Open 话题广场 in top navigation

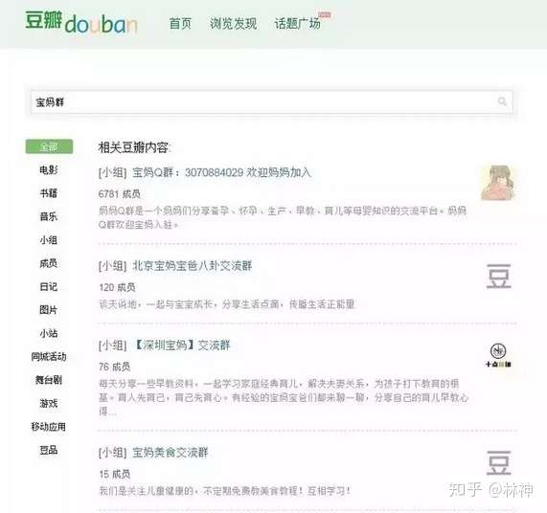click(297, 23)
